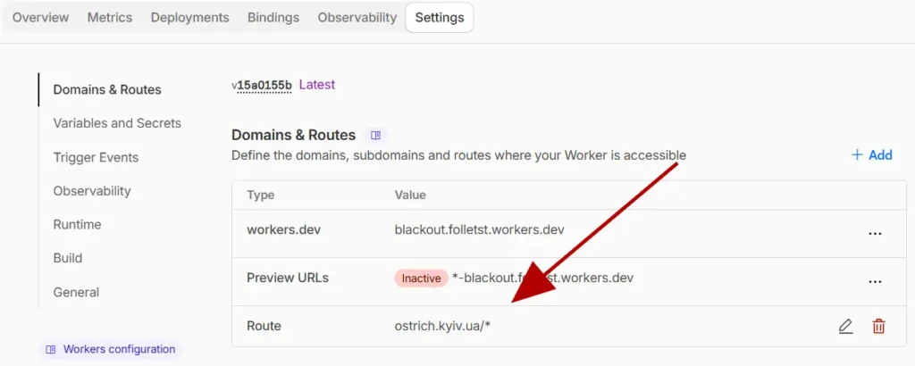Select Domains & Routes in the settings sidebar

click(107, 89)
